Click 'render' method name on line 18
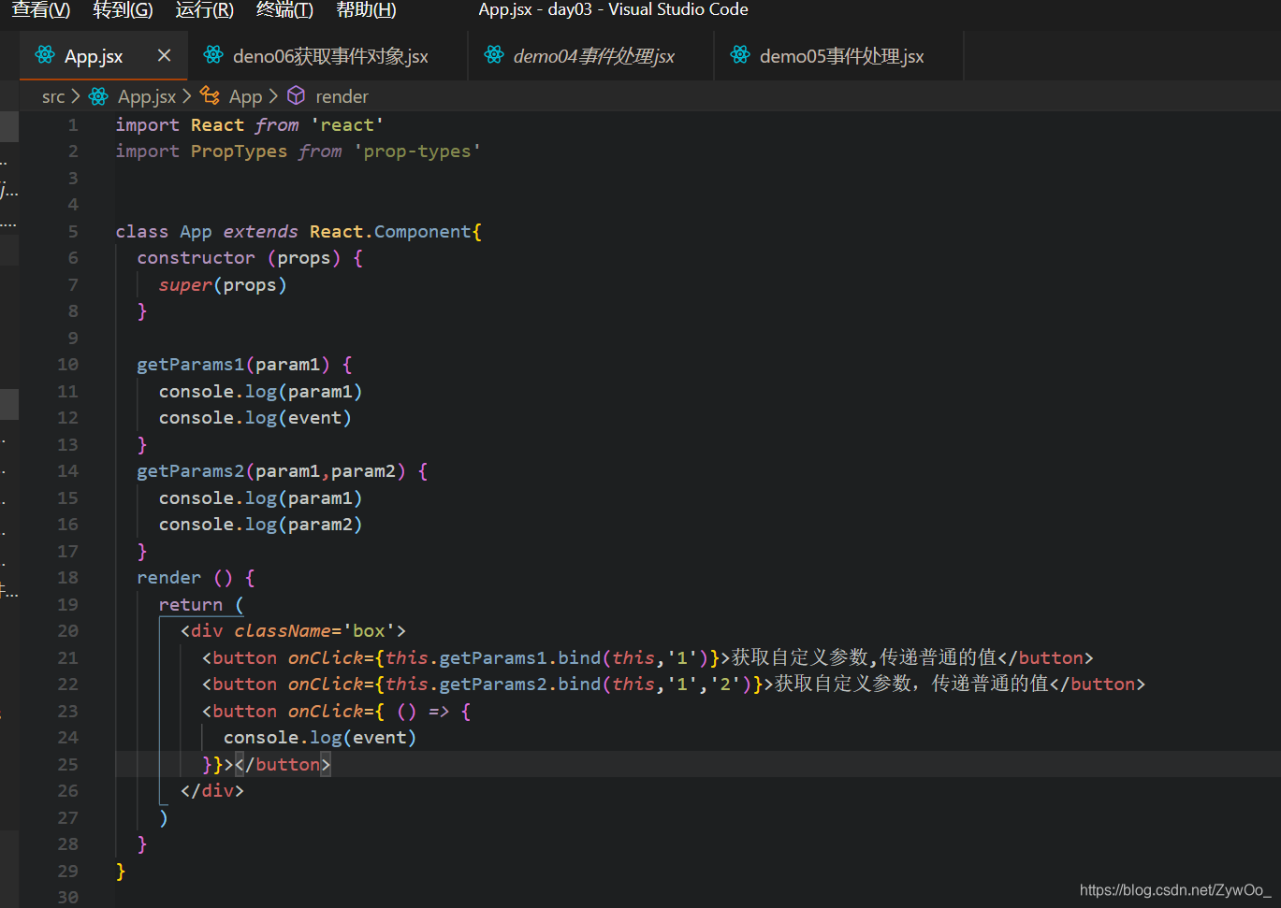1281x908 pixels. 169,578
